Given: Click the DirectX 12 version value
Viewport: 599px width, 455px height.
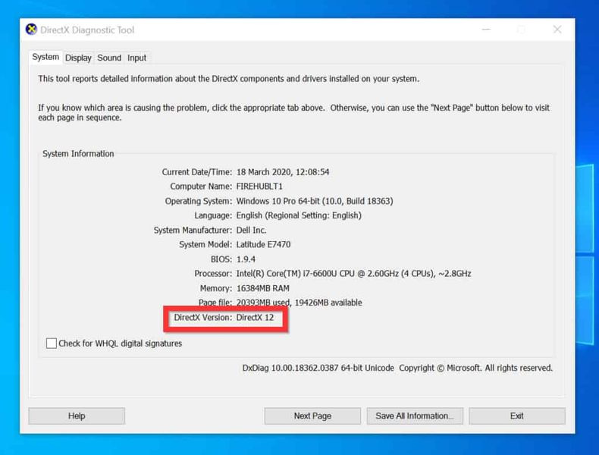Looking at the screenshot, I should point(255,317).
